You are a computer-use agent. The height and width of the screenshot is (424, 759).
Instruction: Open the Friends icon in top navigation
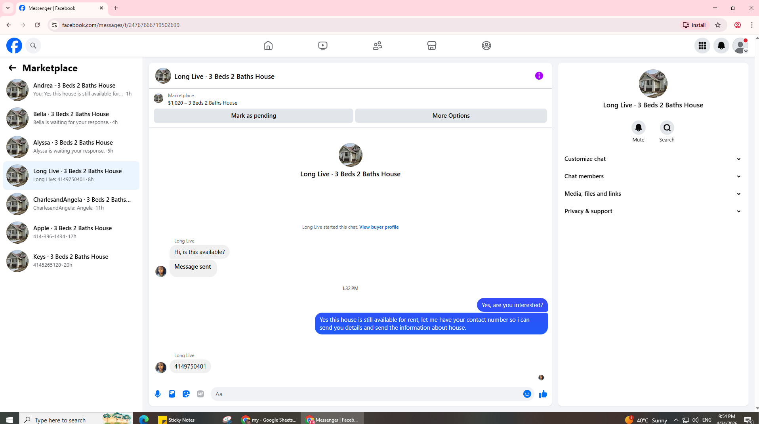[378, 46]
